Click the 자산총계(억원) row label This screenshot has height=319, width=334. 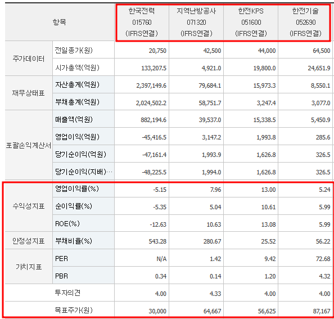click(x=77, y=85)
